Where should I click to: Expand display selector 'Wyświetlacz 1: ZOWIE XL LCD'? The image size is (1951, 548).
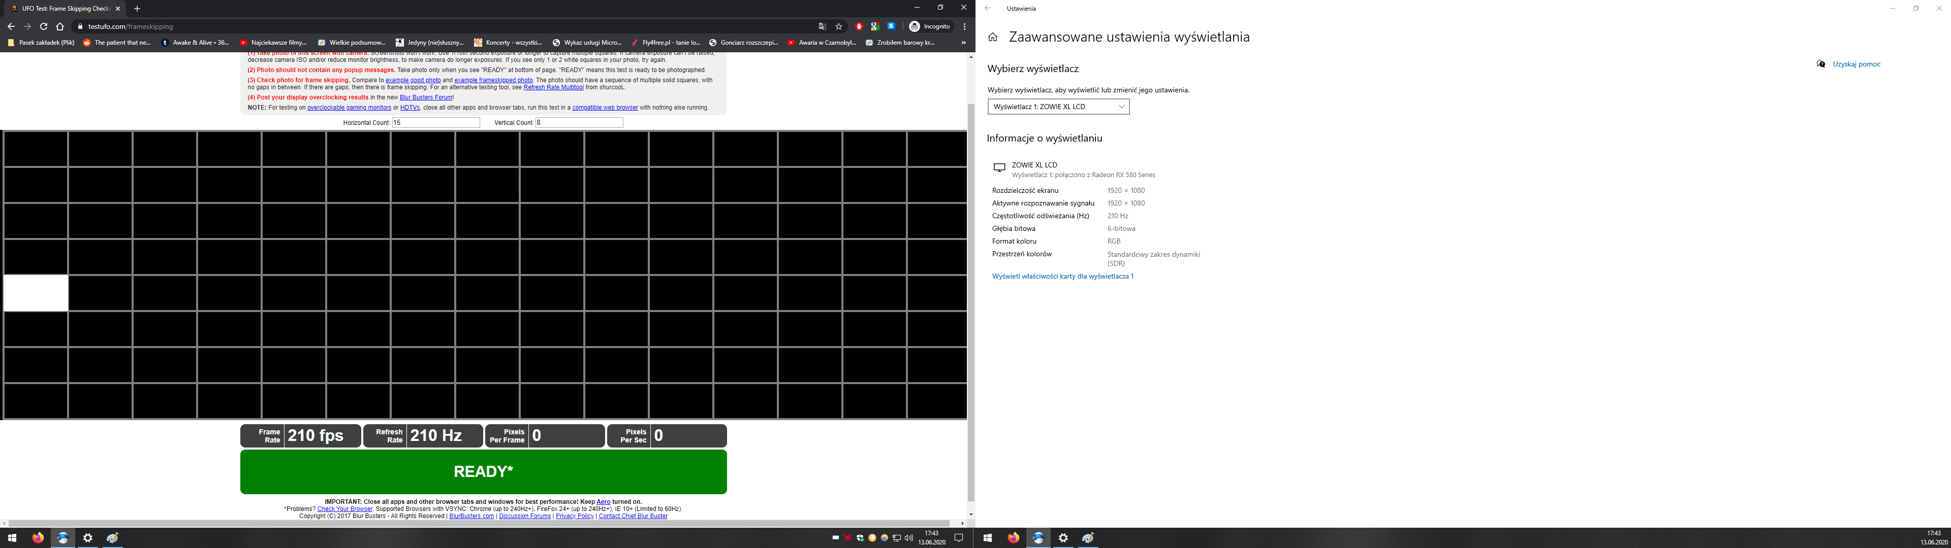(x=1058, y=107)
